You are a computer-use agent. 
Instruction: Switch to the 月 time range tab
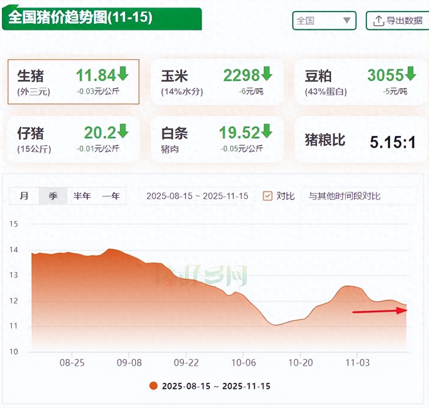[24, 196]
